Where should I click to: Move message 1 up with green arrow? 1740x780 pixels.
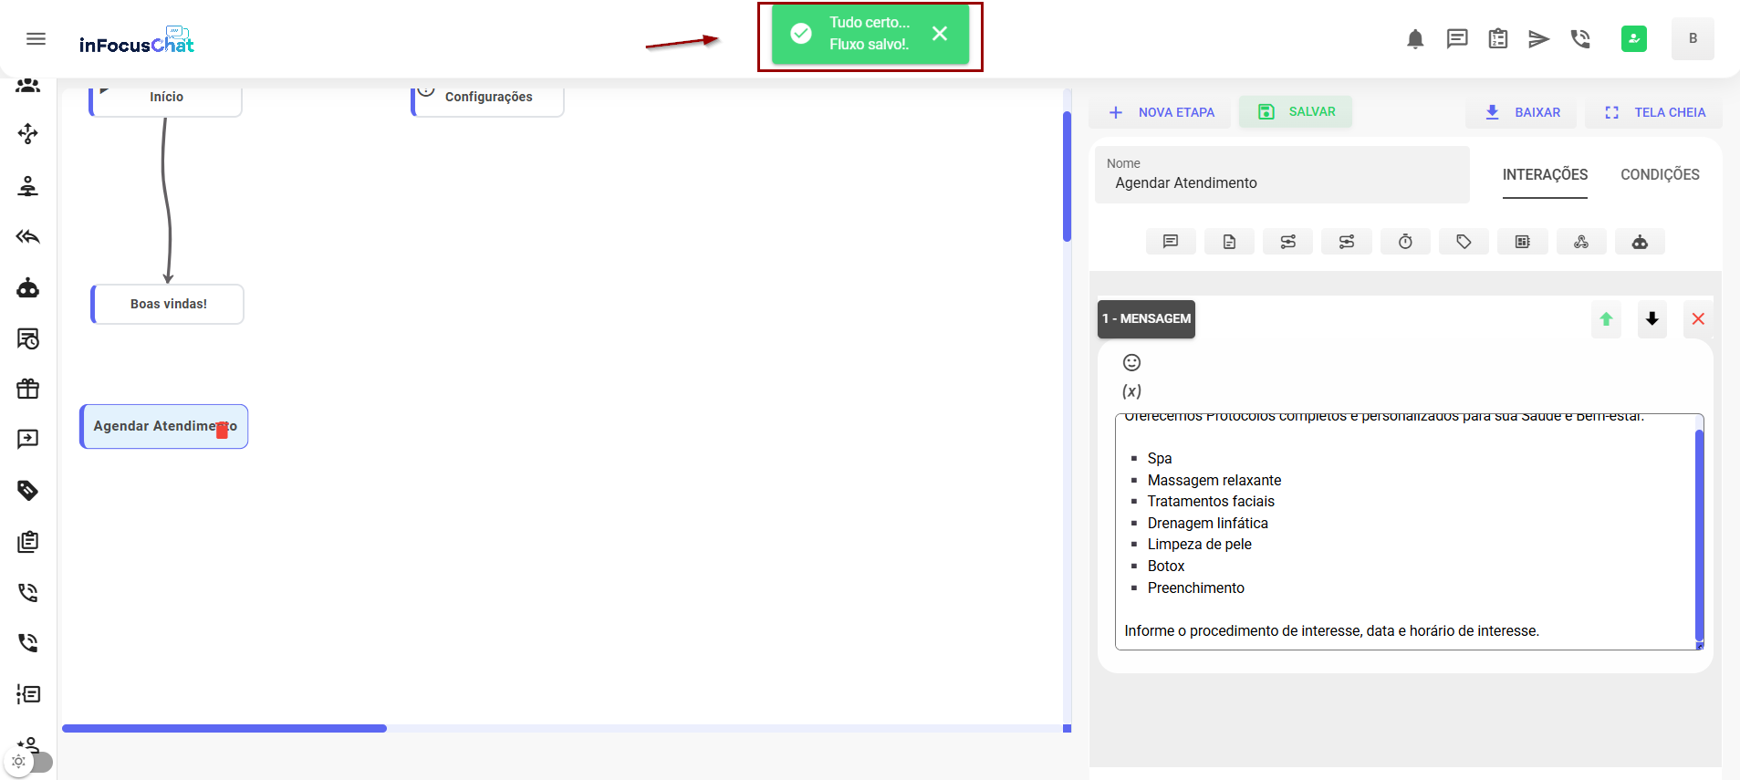click(x=1606, y=319)
